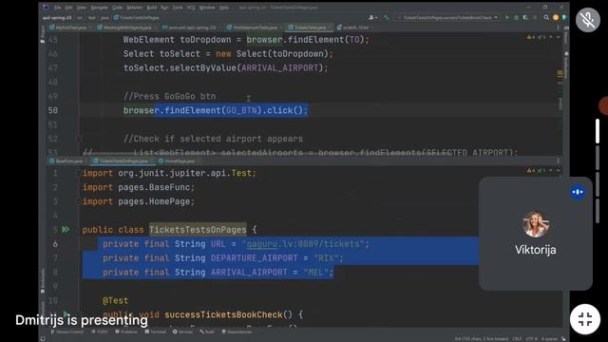This screenshot has width=608, height=342.
Task: Switch to FirstSeleniumTests.java editor tab
Action: pyautogui.click(x=253, y=28)
